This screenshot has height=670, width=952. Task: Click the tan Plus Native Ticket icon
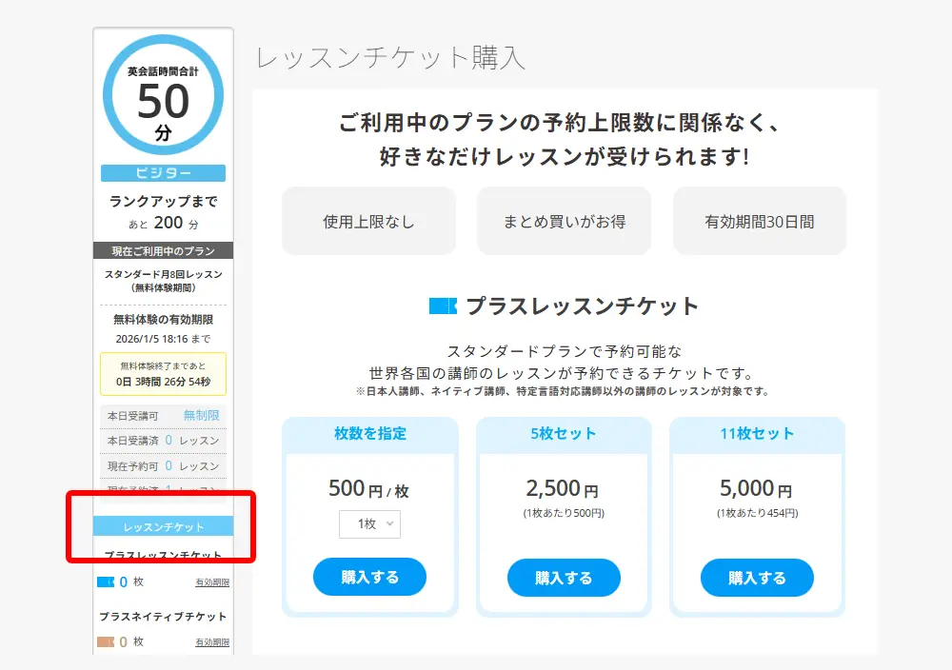pos(106,642)
